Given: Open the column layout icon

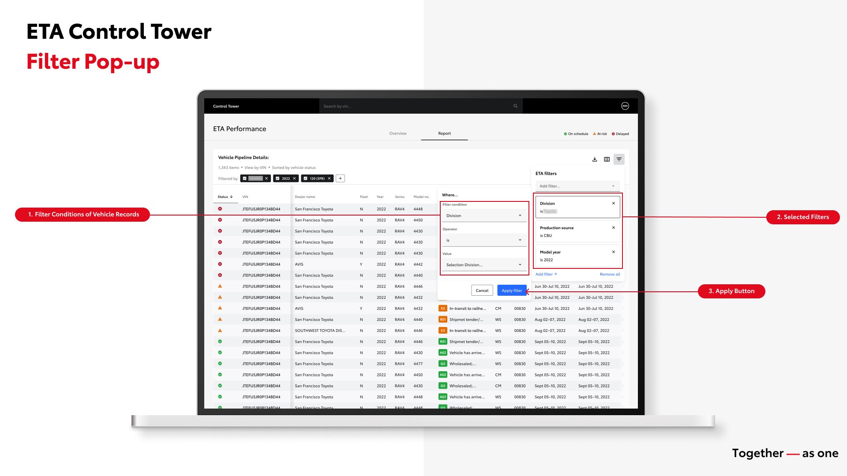Looking at the screenshot, I should (607, 159).
